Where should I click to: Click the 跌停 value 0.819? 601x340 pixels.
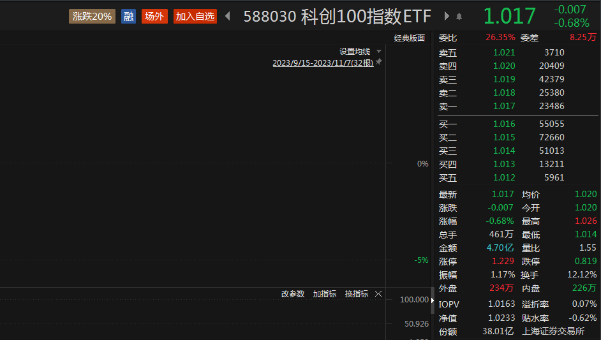(586, 262)
